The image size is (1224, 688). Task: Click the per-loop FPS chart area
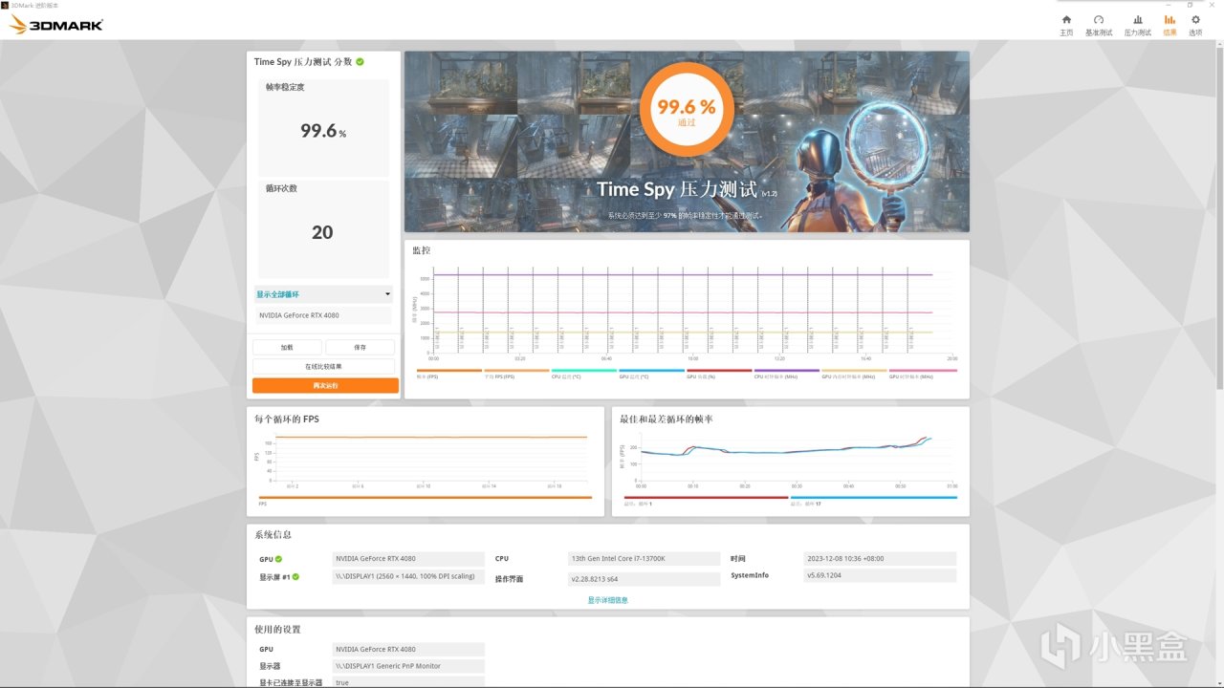[x=431, y=458]
